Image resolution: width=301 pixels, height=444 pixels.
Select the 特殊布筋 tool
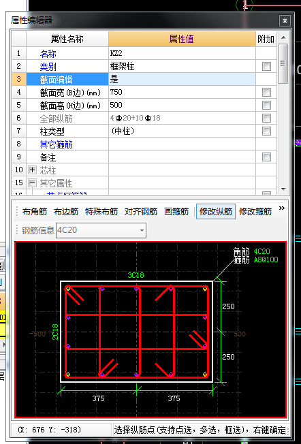[x=101, y=212]
